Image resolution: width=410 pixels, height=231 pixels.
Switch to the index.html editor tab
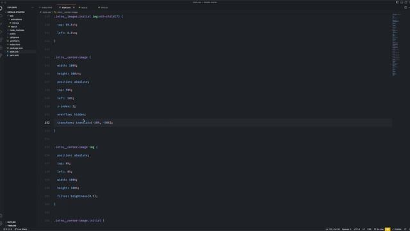47,8
